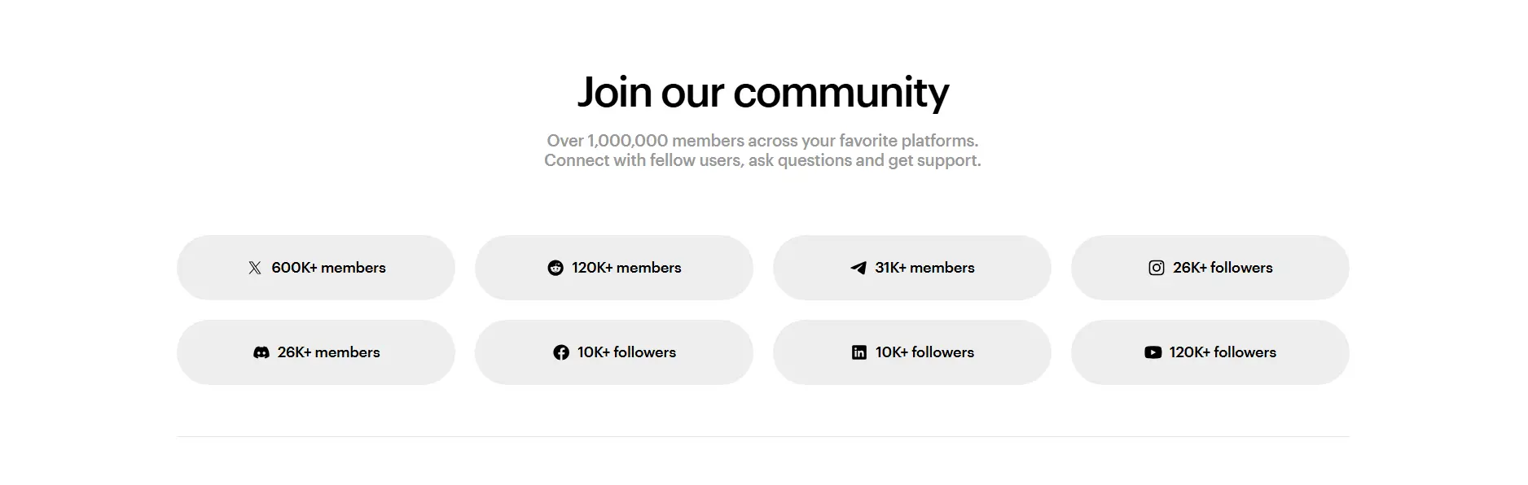Screen dimensions: 1528x485
Task: Open YouTube's 120K+ followers label
Action: click(x=1223, y=352)
